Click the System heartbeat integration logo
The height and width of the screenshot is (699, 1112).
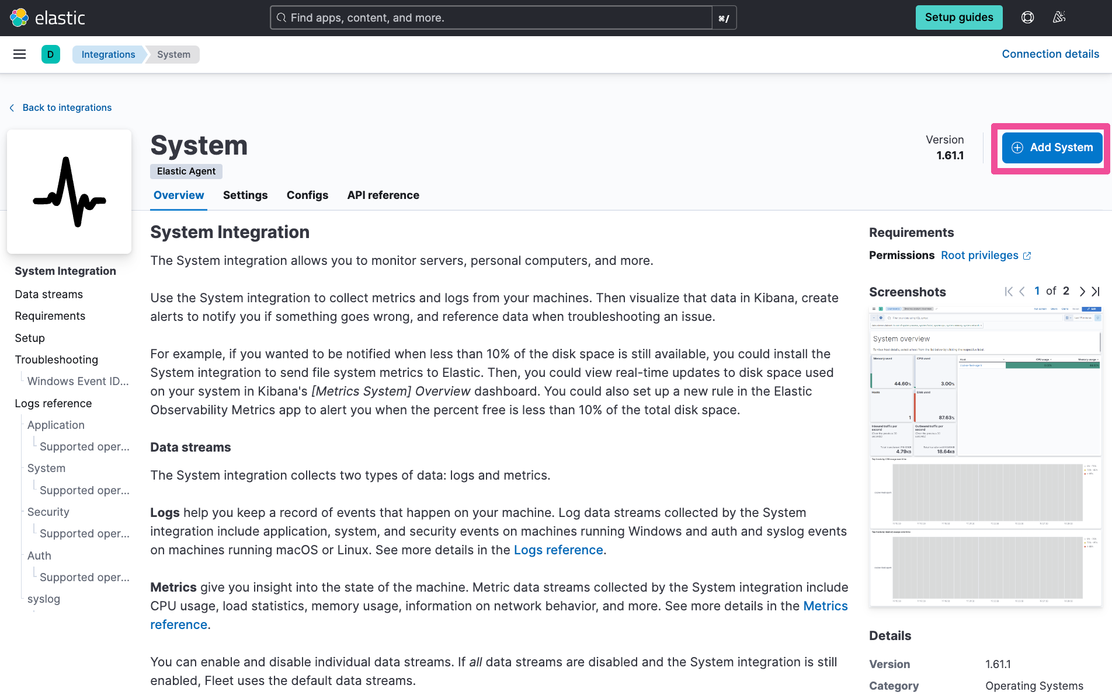coord(69,191)
